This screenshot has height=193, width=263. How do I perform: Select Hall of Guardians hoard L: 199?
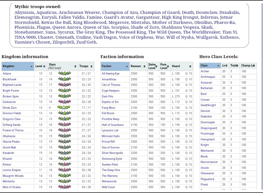pos(176,125)
